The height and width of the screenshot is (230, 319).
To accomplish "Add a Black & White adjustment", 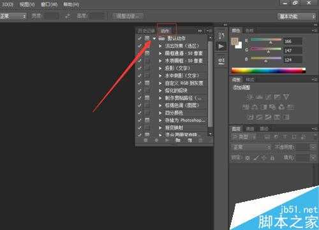I will pos(263,107).
